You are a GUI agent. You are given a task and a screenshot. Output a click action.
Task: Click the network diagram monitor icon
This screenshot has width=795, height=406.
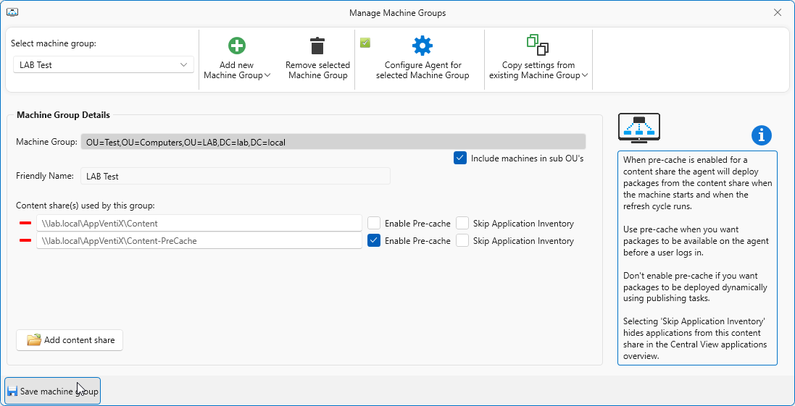pos(638,128)
